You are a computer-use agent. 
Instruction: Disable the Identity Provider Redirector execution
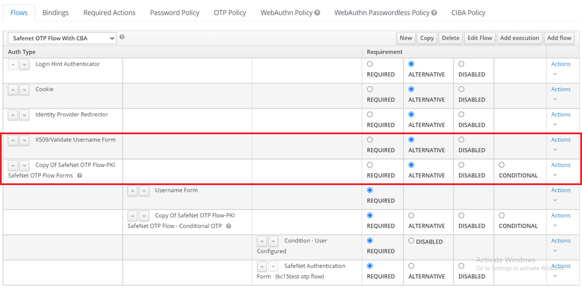pyautogui.click(x=461, y=114)
